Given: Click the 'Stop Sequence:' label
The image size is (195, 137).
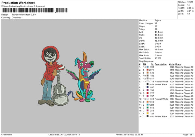Looking at the screenshot, I should coord(146,61).
